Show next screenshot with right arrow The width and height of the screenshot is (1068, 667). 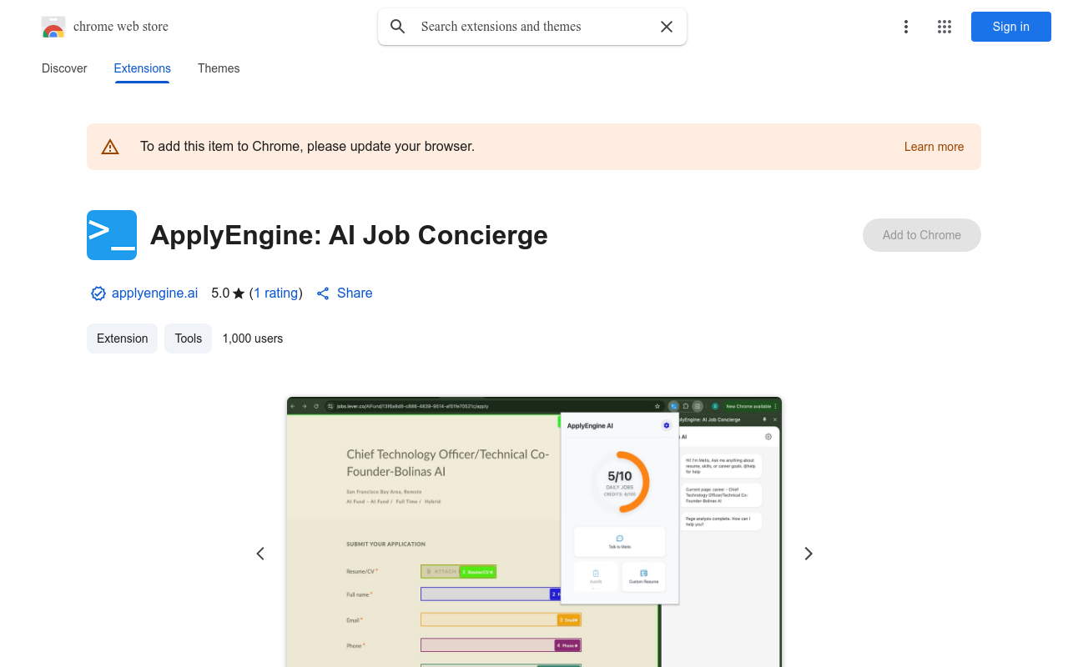(x=808, y=554)
